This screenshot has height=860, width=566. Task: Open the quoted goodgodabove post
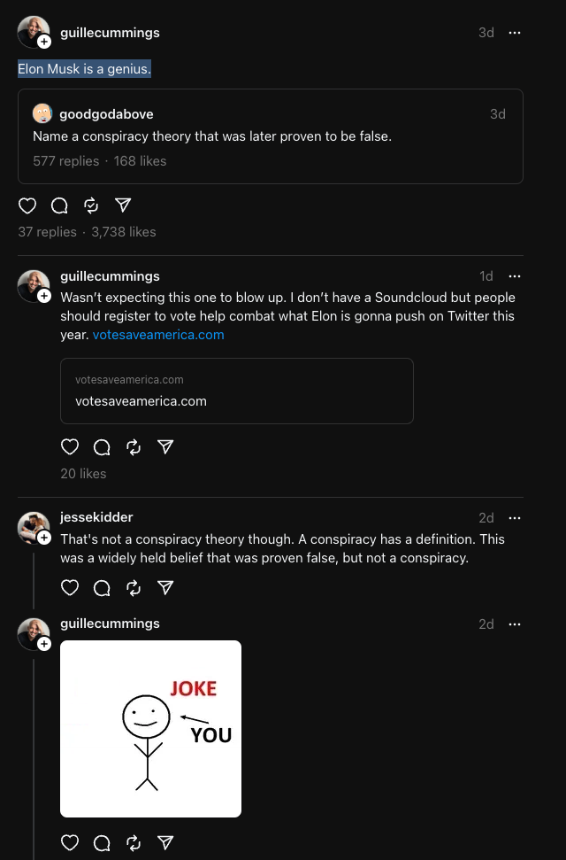click(x=271, y=136)
